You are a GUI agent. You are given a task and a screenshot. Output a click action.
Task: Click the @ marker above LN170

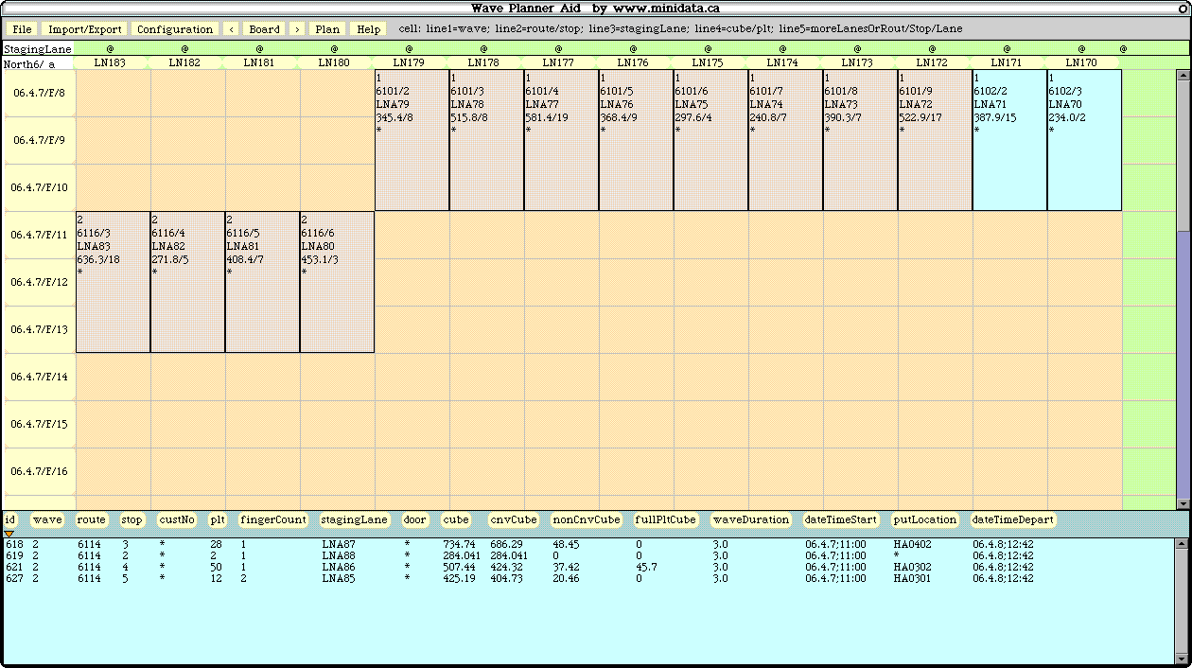click(1081, 47)
